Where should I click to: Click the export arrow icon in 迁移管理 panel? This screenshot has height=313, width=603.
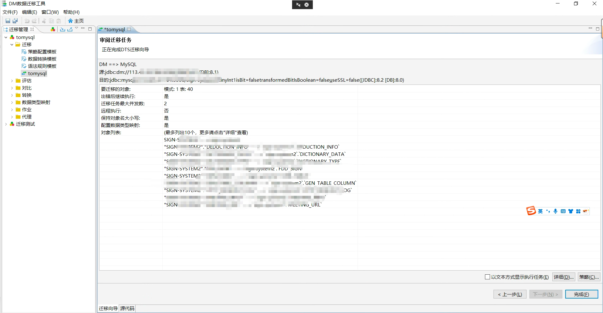[70, 29]
